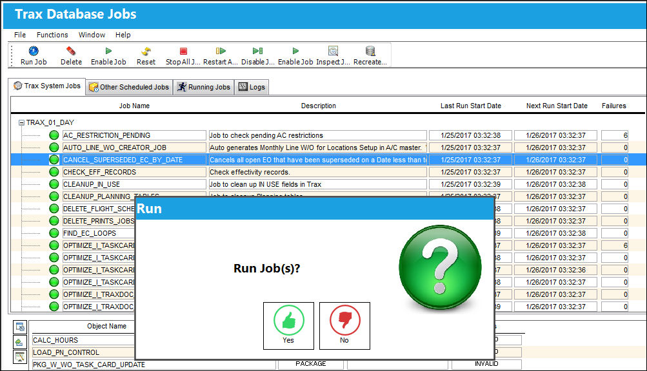Image resolution: width=647 pixels, height=371 pixels.
Task: Click the Last Run Start Date column header
Action: pyautogui.click(x=471, y=106)
